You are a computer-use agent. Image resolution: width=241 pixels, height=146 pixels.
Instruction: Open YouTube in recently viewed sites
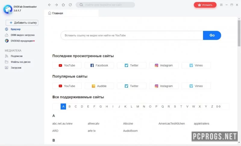(x=67, y=65)
